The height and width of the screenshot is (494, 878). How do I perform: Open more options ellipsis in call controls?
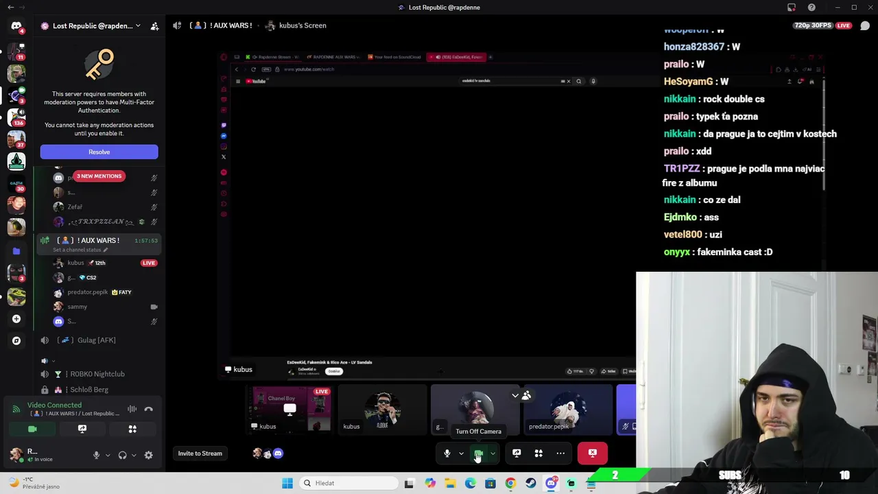click(x=560, y=453)
